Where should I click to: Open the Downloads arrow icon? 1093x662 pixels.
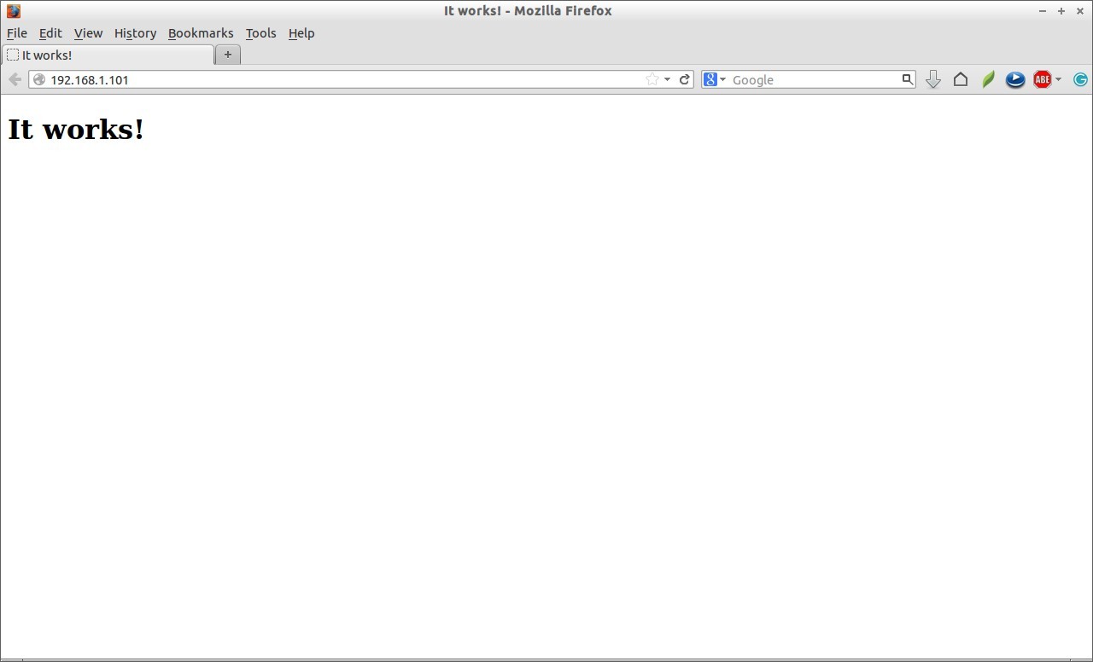pyautogui.click(x=933, y=79)
